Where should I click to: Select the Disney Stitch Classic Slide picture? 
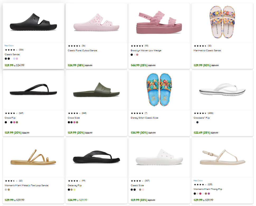[159, 90]
